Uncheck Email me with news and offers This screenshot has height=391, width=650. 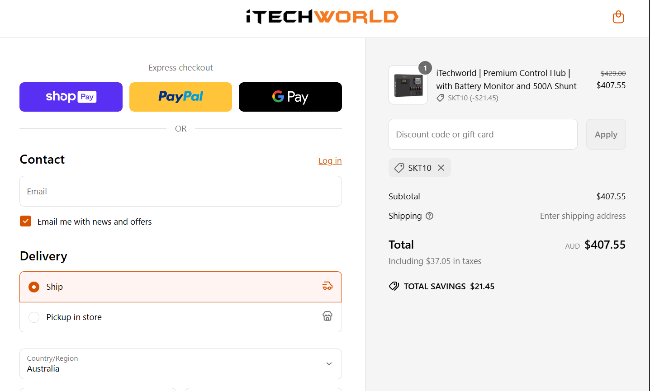tap(25, 221)
